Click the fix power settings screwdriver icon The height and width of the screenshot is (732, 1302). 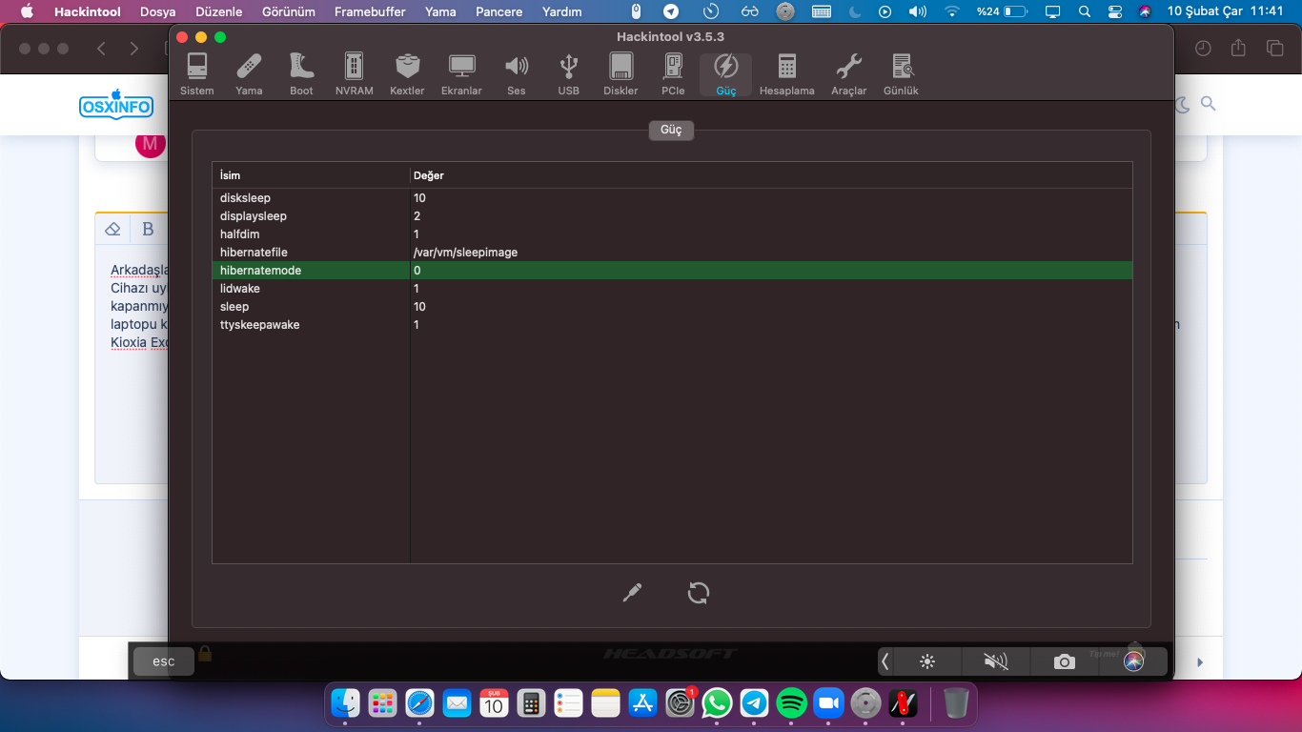point(632,593)
